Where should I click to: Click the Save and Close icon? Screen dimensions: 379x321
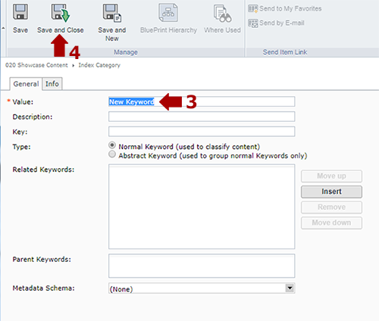61,13
